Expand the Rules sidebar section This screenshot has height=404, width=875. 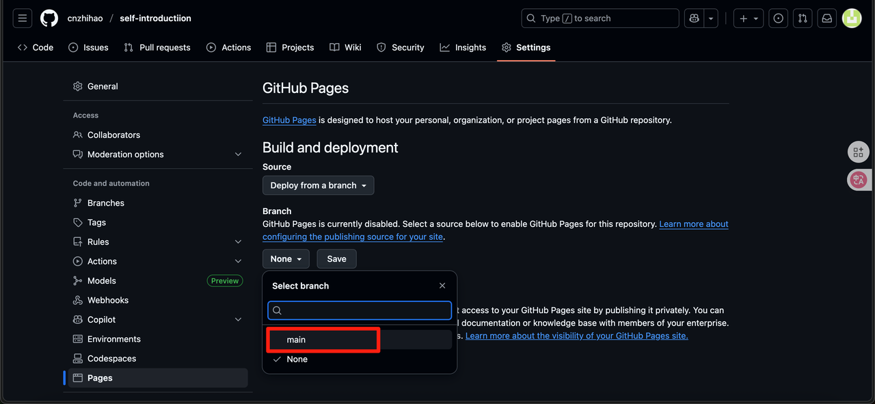pos(238,242)
